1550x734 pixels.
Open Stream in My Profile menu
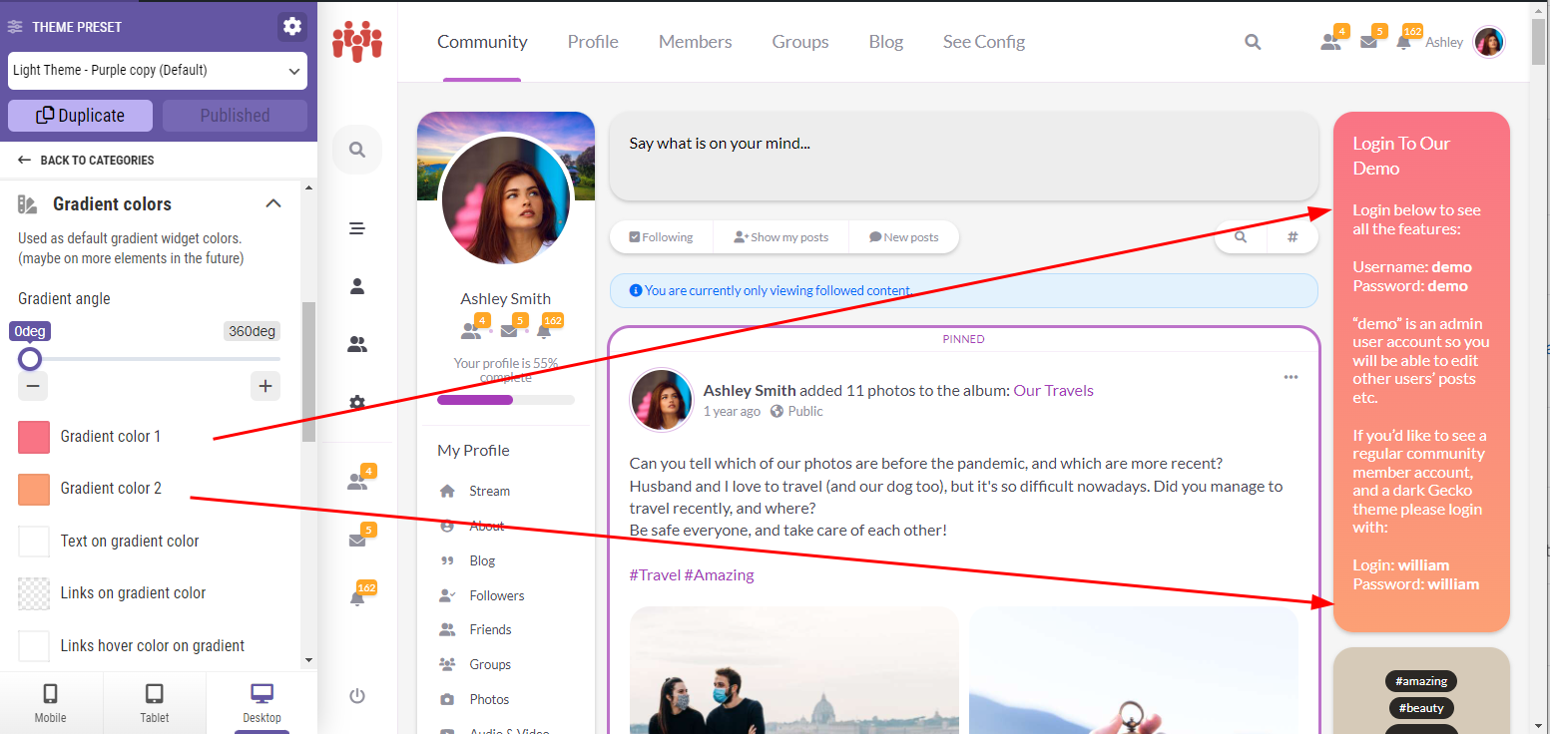(489, 491)
